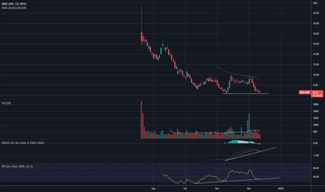Select the MACD (13, 48, close, 9, EMA, EMA) label
Viewport: 325px width, 192px height.
[x=23, y=143]
